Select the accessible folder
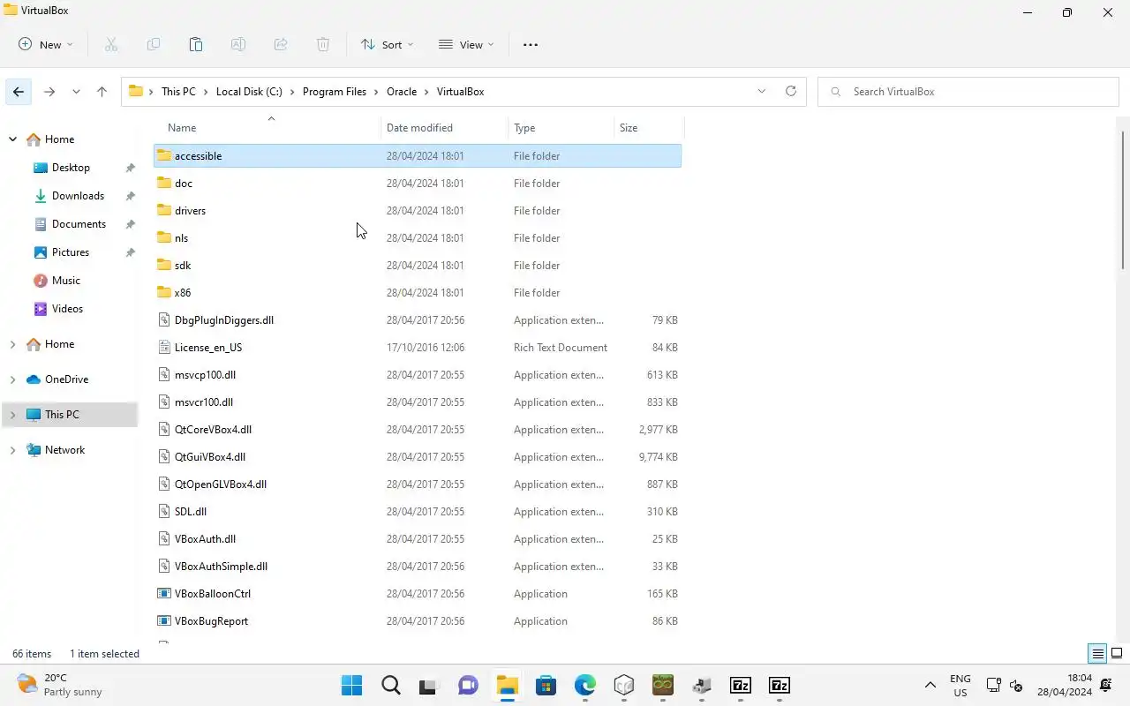Screen dimensions: 1130x706 coord(418,155)
